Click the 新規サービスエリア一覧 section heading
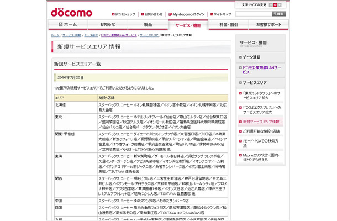 pos(77,64)
